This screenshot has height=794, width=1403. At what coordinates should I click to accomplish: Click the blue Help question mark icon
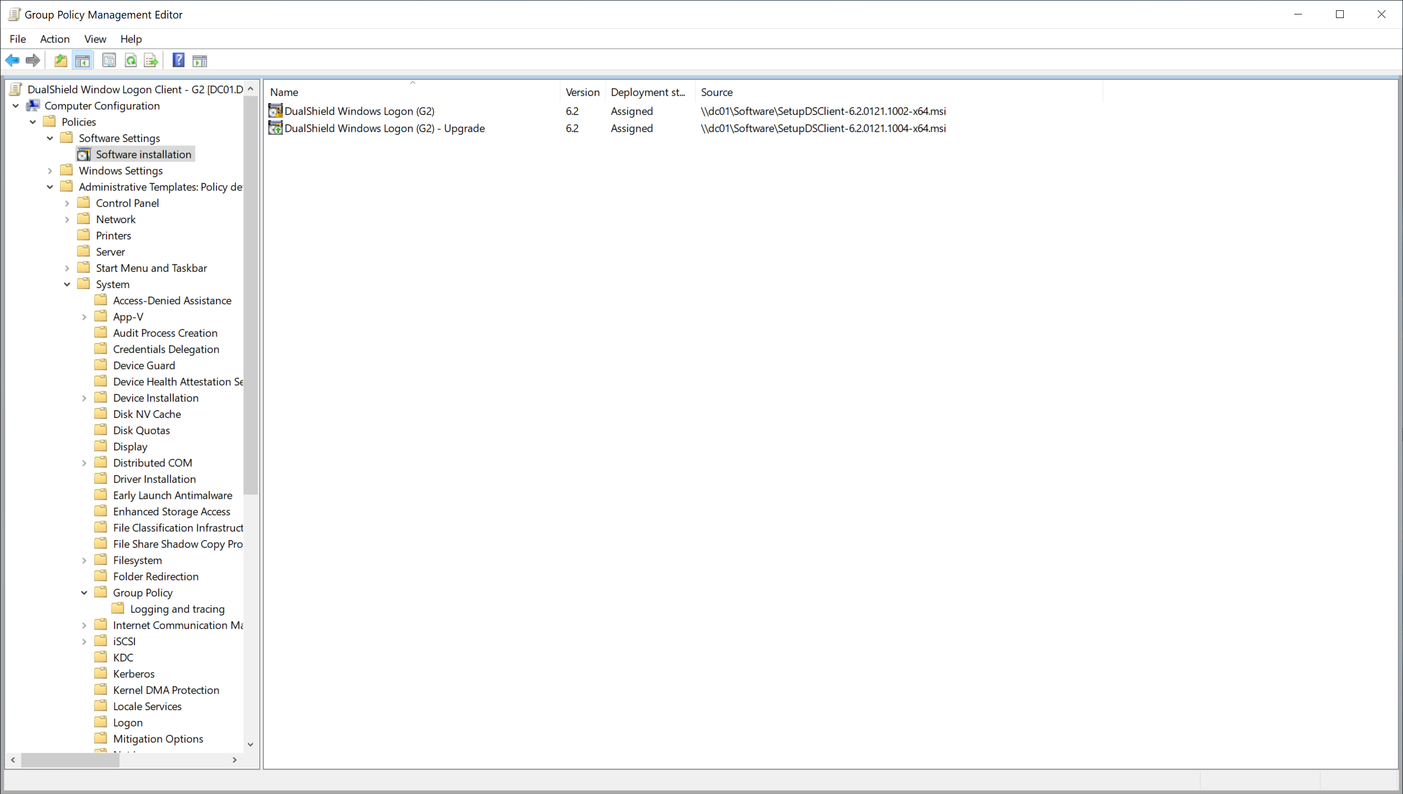coord(178,60)
